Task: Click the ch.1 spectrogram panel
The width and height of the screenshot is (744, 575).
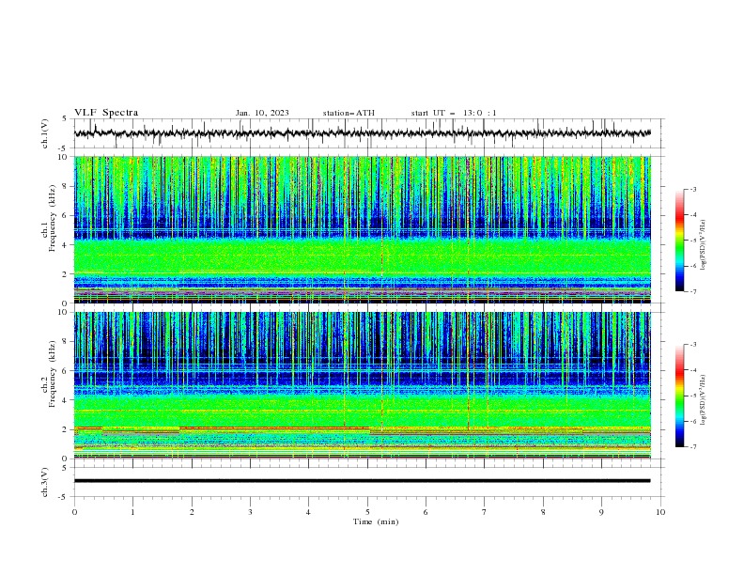Action: pos(363,229)
